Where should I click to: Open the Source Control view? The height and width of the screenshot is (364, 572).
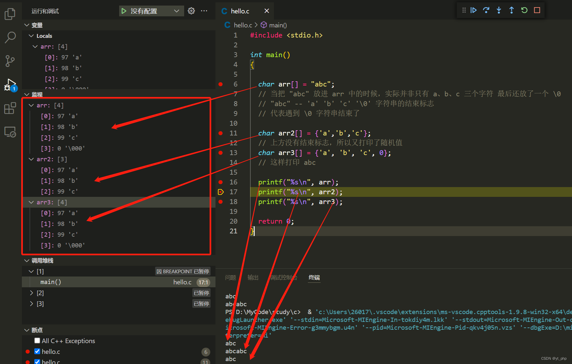[10, 61]
